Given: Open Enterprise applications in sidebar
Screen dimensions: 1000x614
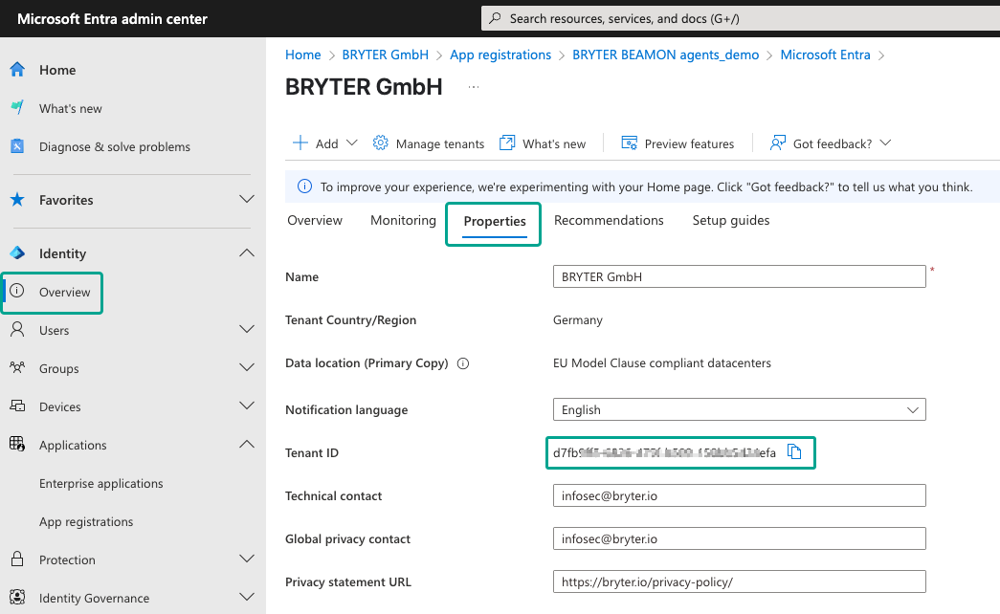Looking at the screenshot, I should pos(101,483).
